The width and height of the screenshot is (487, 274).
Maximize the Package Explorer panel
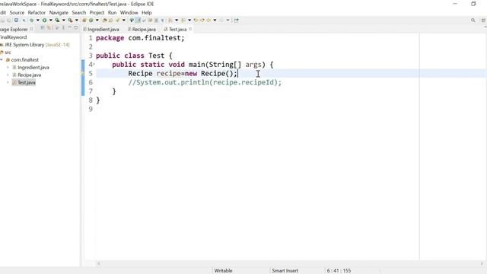(76, 28)
